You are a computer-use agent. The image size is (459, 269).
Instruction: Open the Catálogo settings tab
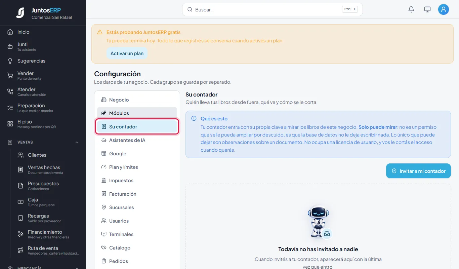tap(137, 248)
